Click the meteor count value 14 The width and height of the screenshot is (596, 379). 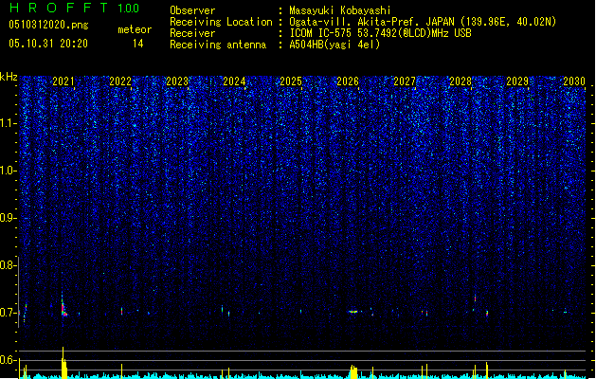pyautogui.click(x=138, y=44)
